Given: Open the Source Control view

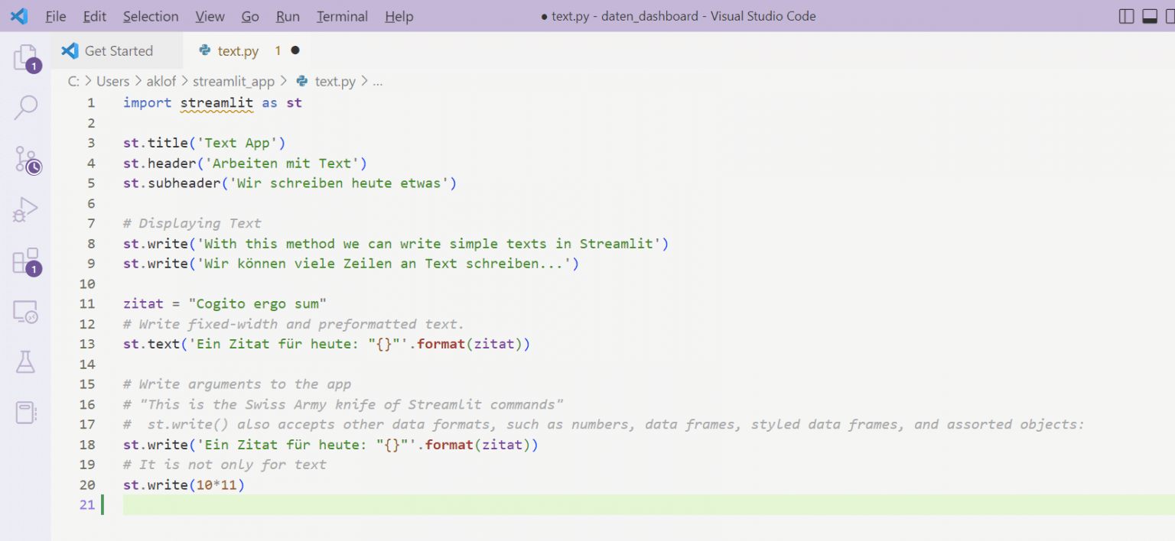Looking at the screenshot, I should click(27, 160).
